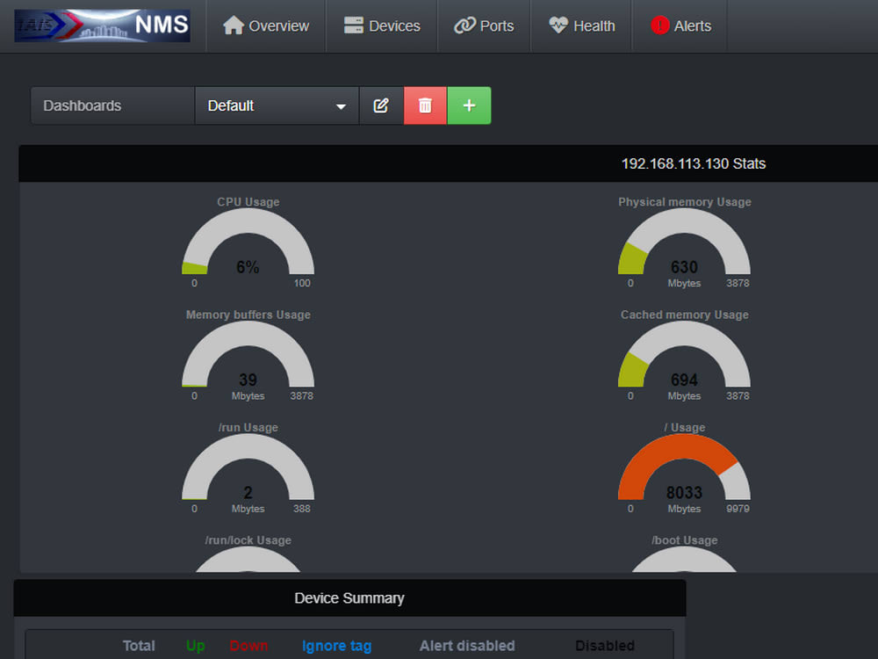Open Health via the heartbeat icon
878x659 pixels.
pos(557,25)
